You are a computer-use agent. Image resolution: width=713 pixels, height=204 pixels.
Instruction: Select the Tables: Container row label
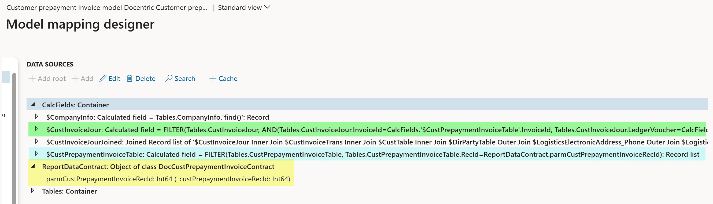click(x=69, y=191)
